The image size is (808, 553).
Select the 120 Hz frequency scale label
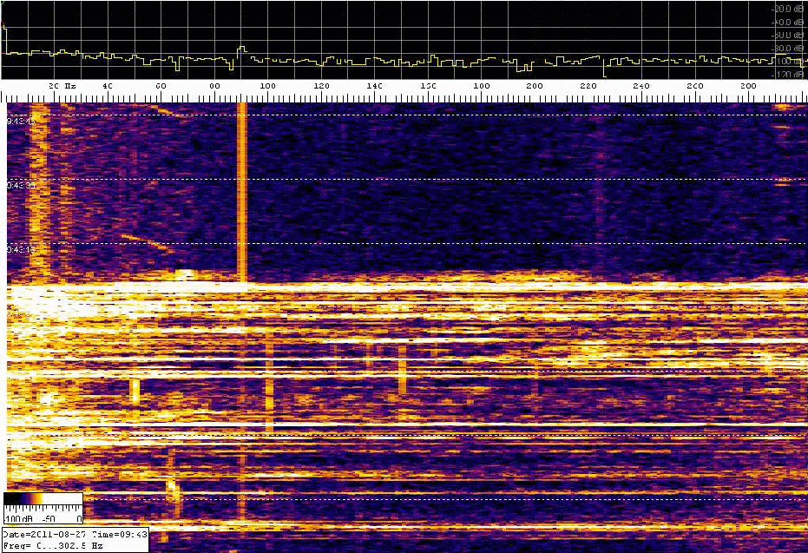point(321,87)
